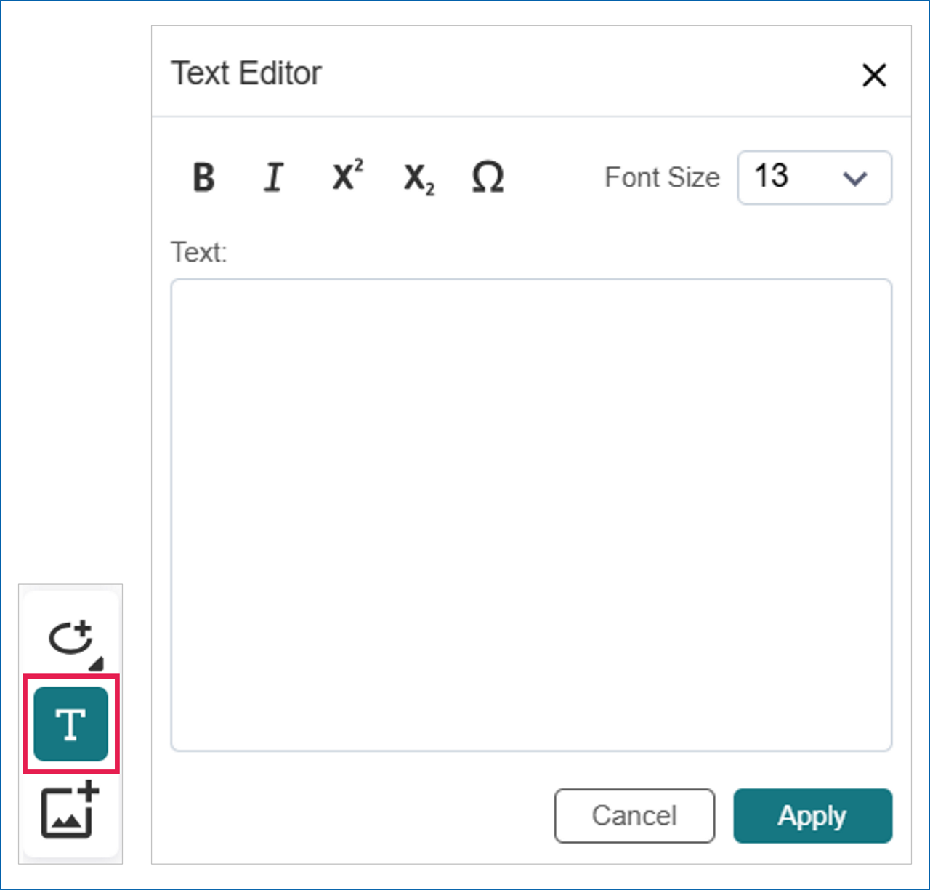Click the Font Size chevron arrow
The height and width of the screenshot is (890, 930).
[855, 178]
